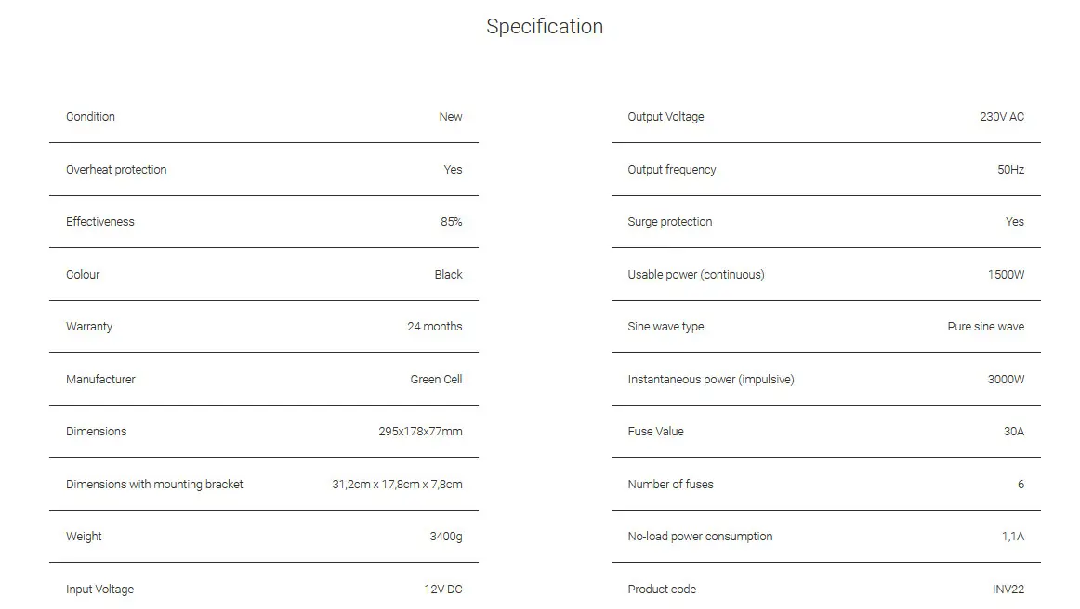The image size is (1080, 609).
Task: Click the Colour label
Action: pos(83,275)
